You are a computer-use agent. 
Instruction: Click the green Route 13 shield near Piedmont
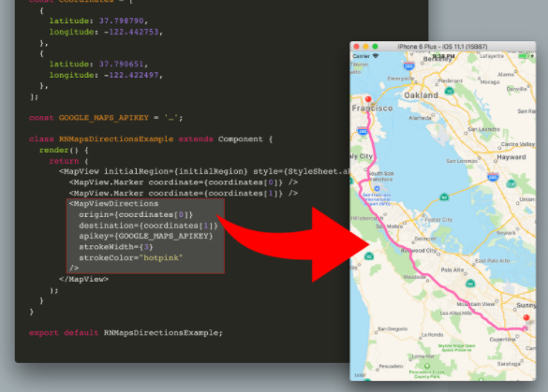pos(449,91)
